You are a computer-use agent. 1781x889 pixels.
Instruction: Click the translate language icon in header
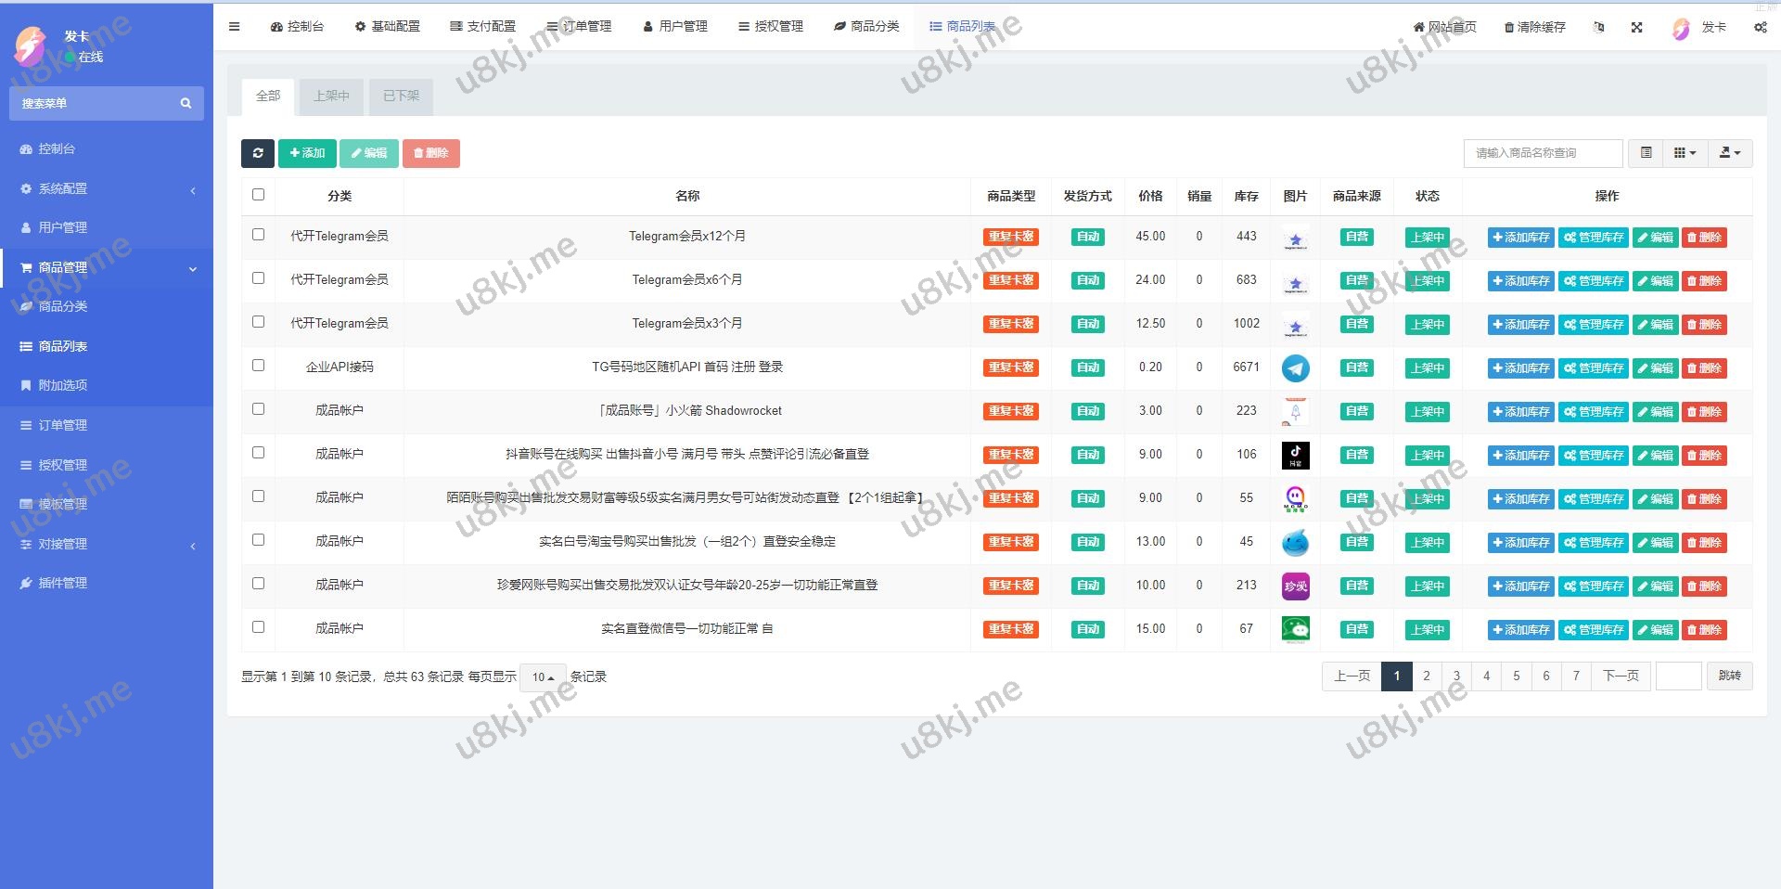[x=1598, y=27]
